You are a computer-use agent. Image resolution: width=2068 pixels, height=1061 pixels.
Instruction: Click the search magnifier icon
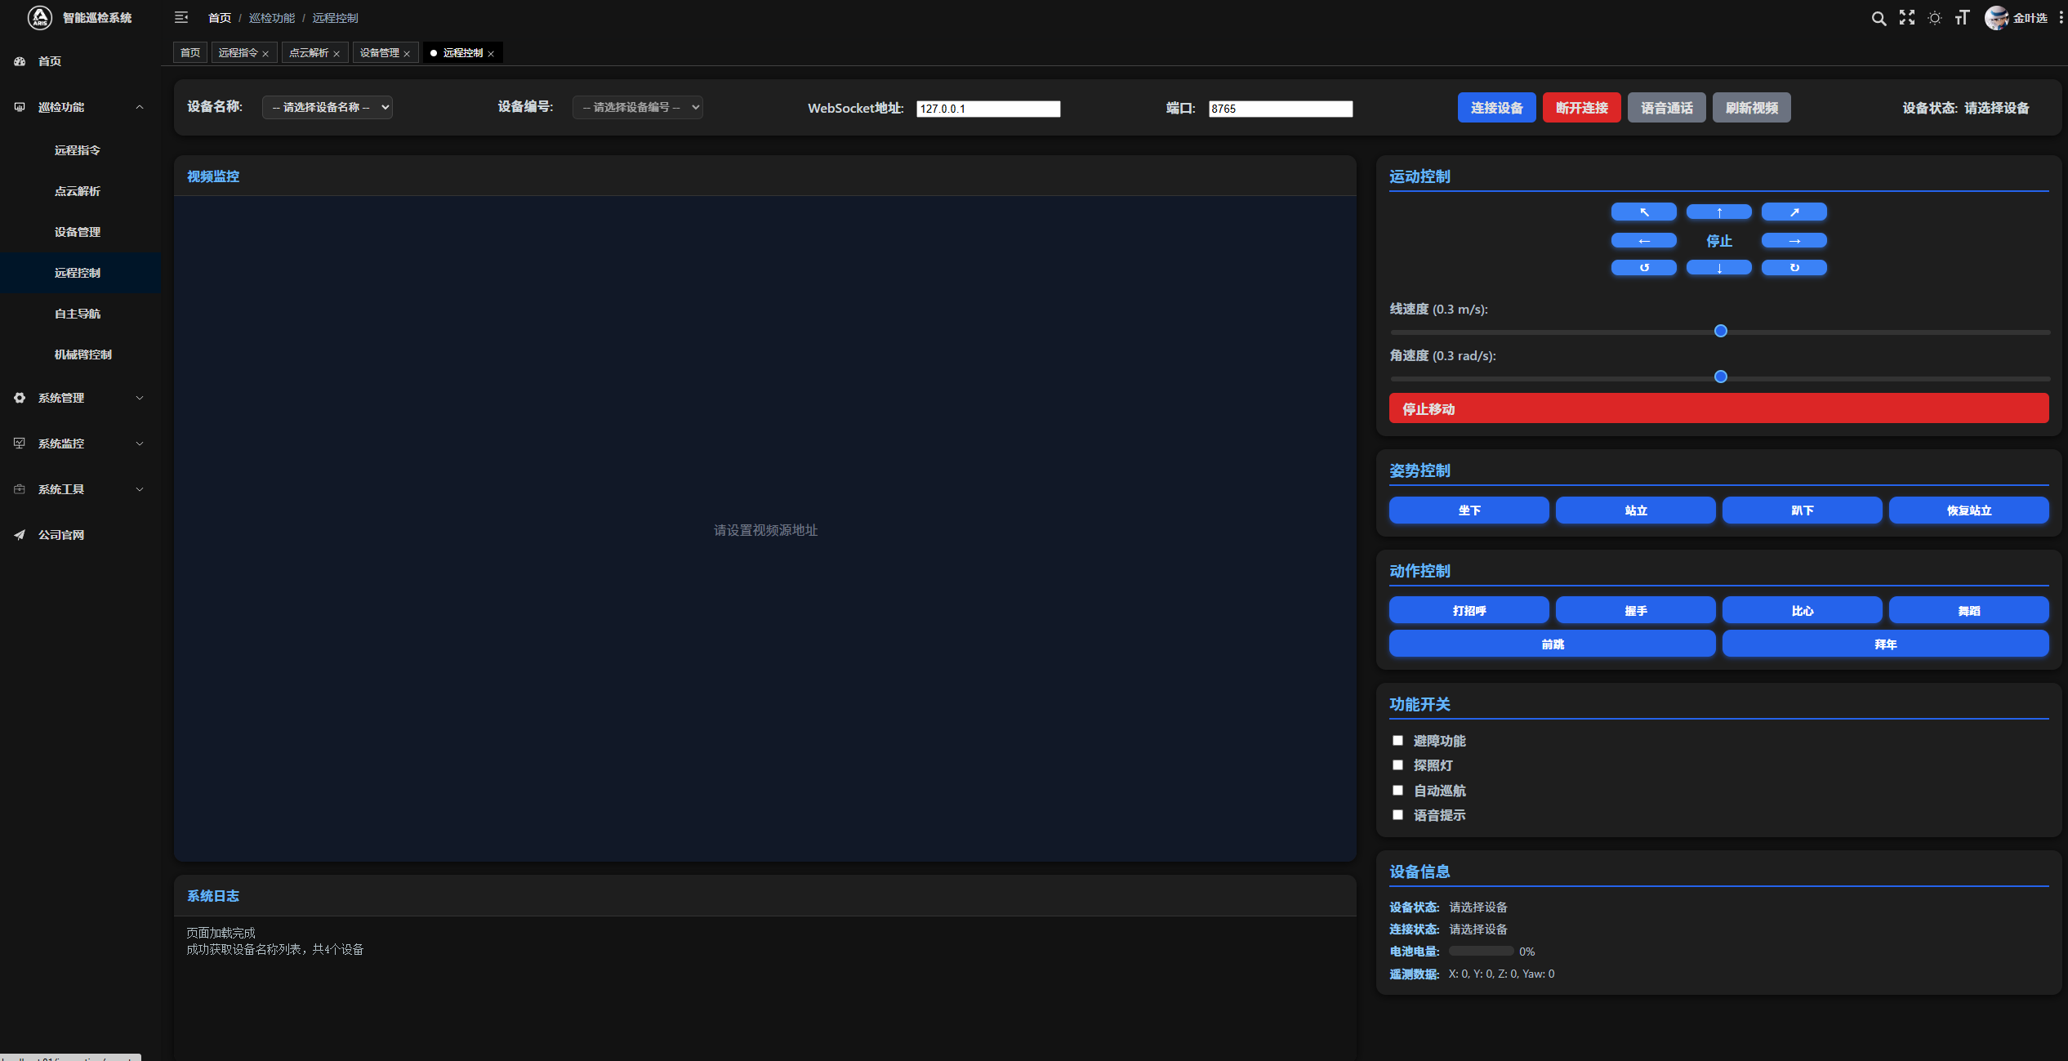(x=1879, y=18)
